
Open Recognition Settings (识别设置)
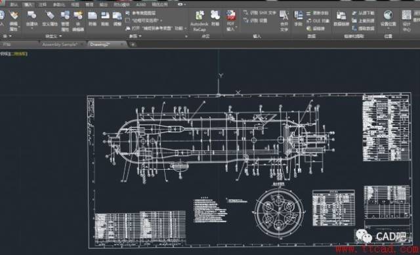pyautogui.click(x=255, y=20)
